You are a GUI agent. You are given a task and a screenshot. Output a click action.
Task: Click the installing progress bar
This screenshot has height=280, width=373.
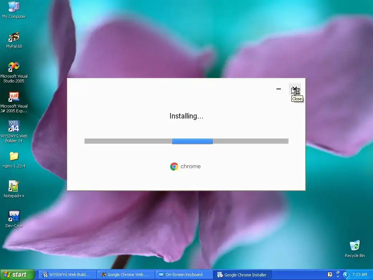(x=186, y=141)
